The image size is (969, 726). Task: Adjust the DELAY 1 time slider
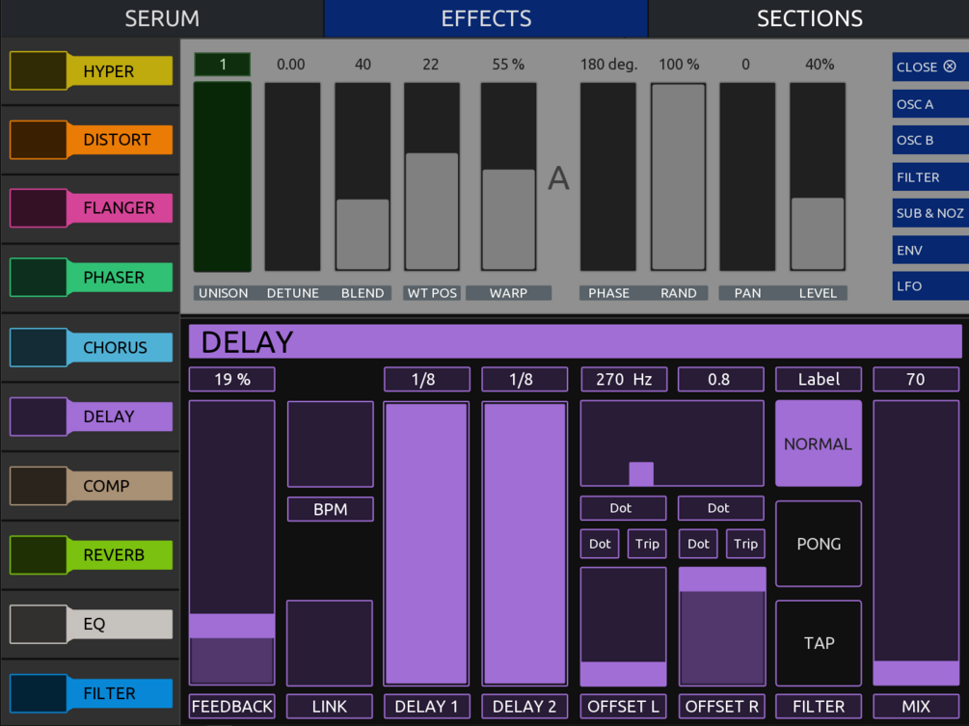[426, 544]
